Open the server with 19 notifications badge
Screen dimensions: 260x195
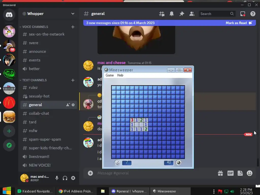click(9, 46)
